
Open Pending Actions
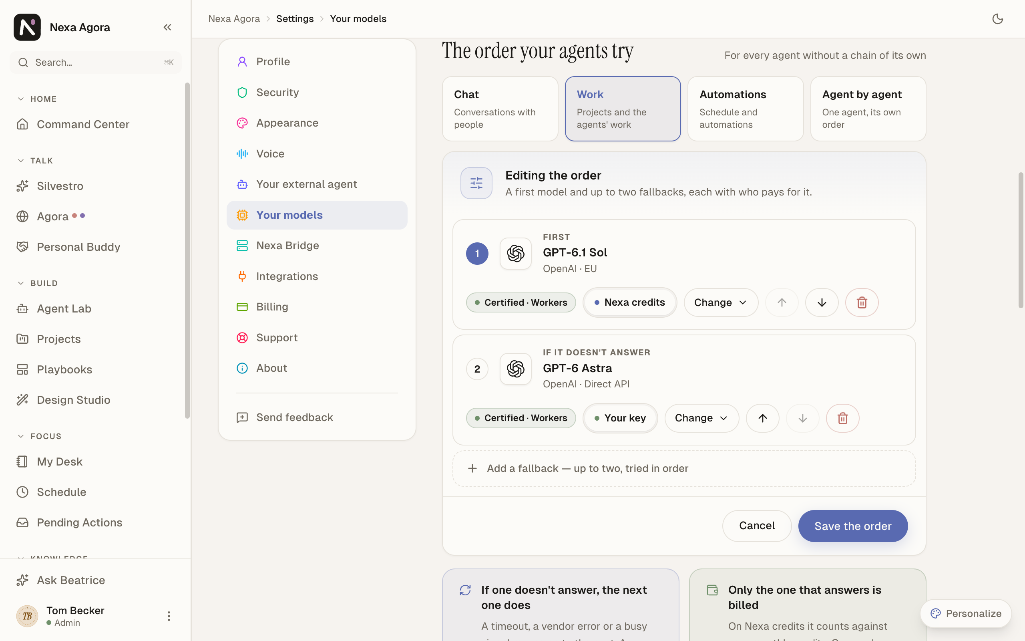pyautogui.click(x=95, y=522)
